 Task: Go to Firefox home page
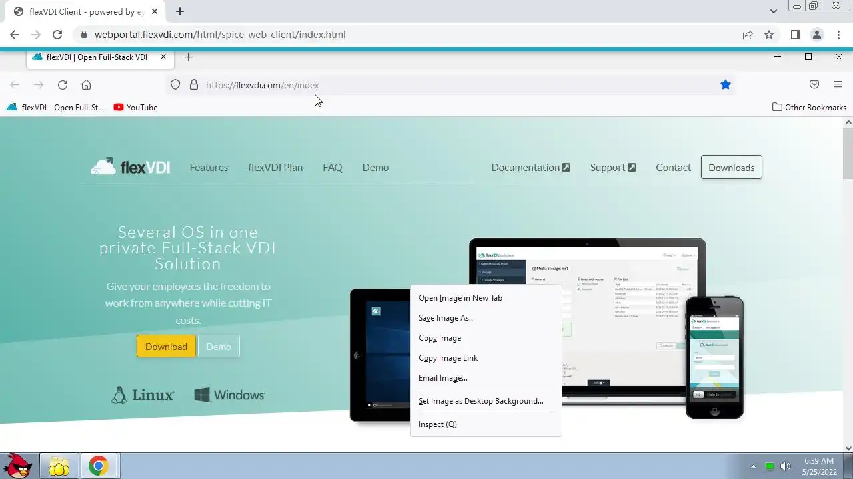[x=86, y=85]
